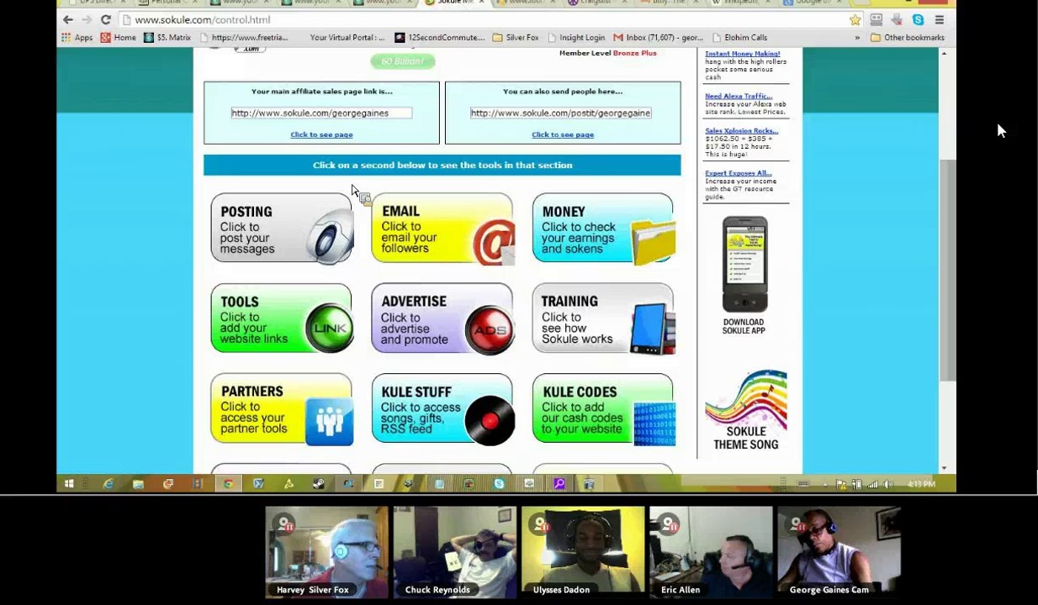
Task: Open the Windows Start button
Action: (x=69, y=483)
